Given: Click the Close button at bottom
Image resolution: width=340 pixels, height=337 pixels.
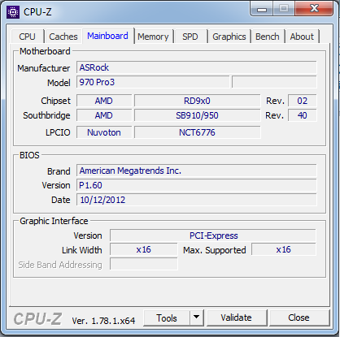Looking at the screenshot, I should [x=299, y=318].
